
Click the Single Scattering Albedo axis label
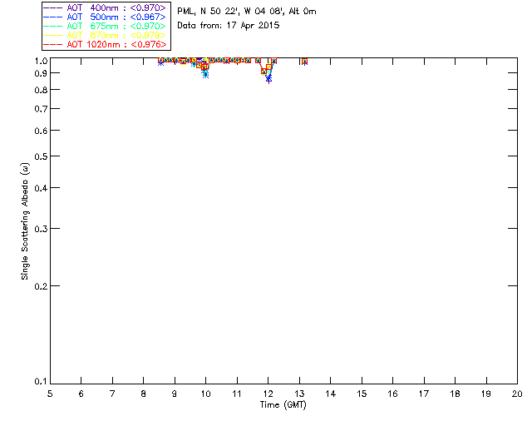pyautogui.click(x=25, y=221)
